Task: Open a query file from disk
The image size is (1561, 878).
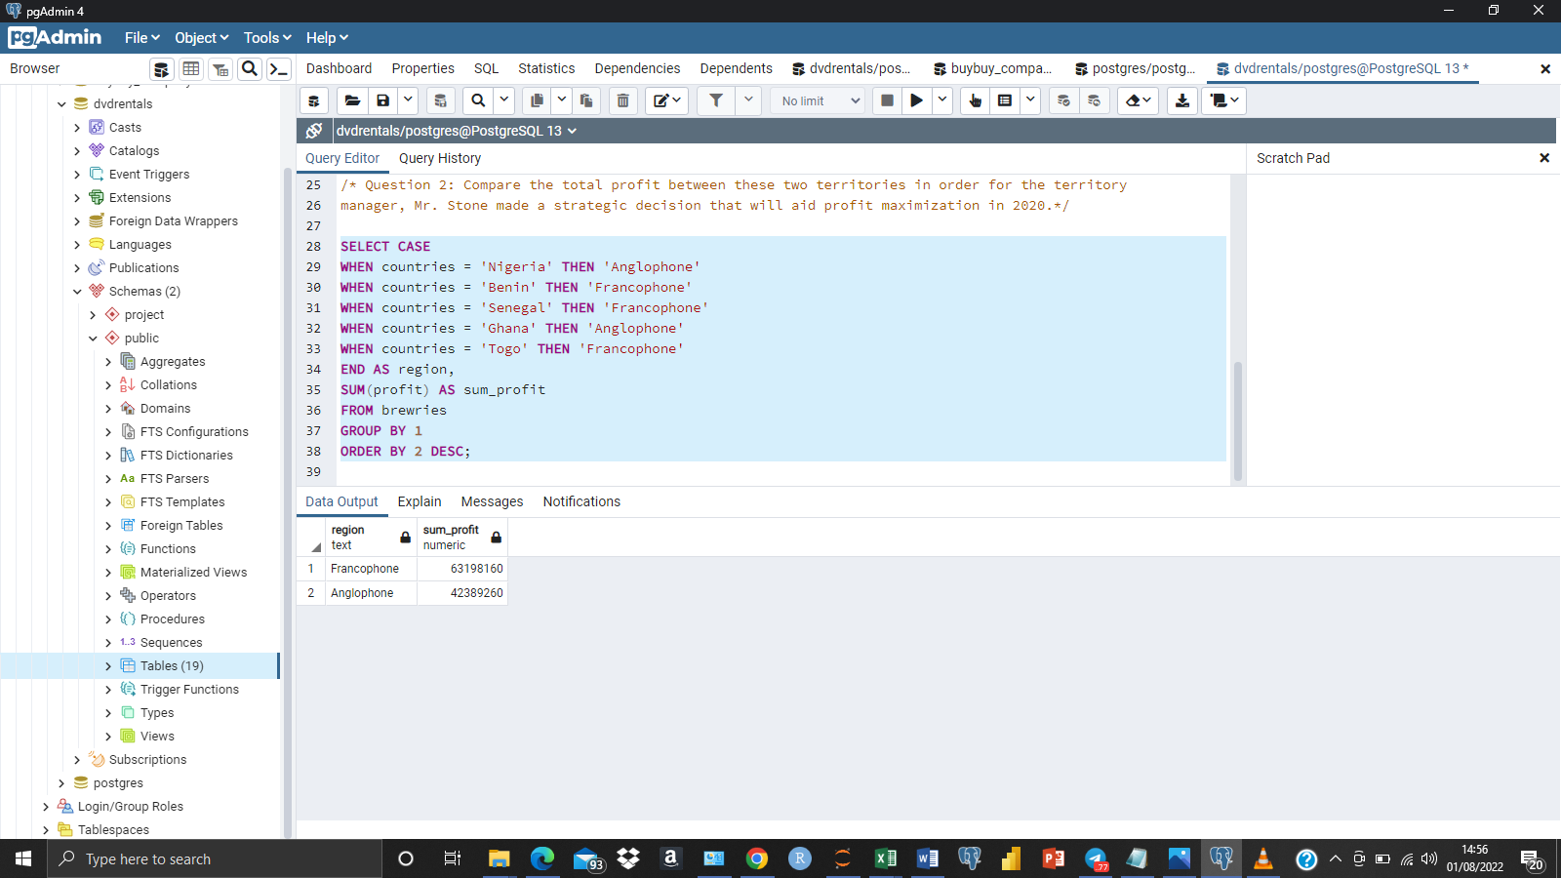Action: (x=353, y=100)
